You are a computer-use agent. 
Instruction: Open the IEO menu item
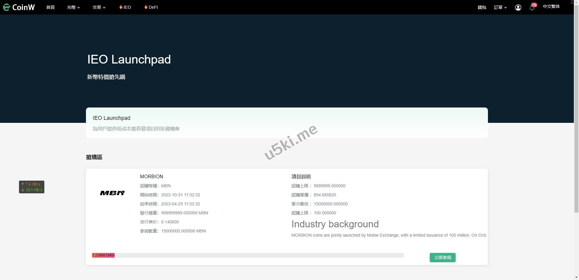tap(127, 7)
